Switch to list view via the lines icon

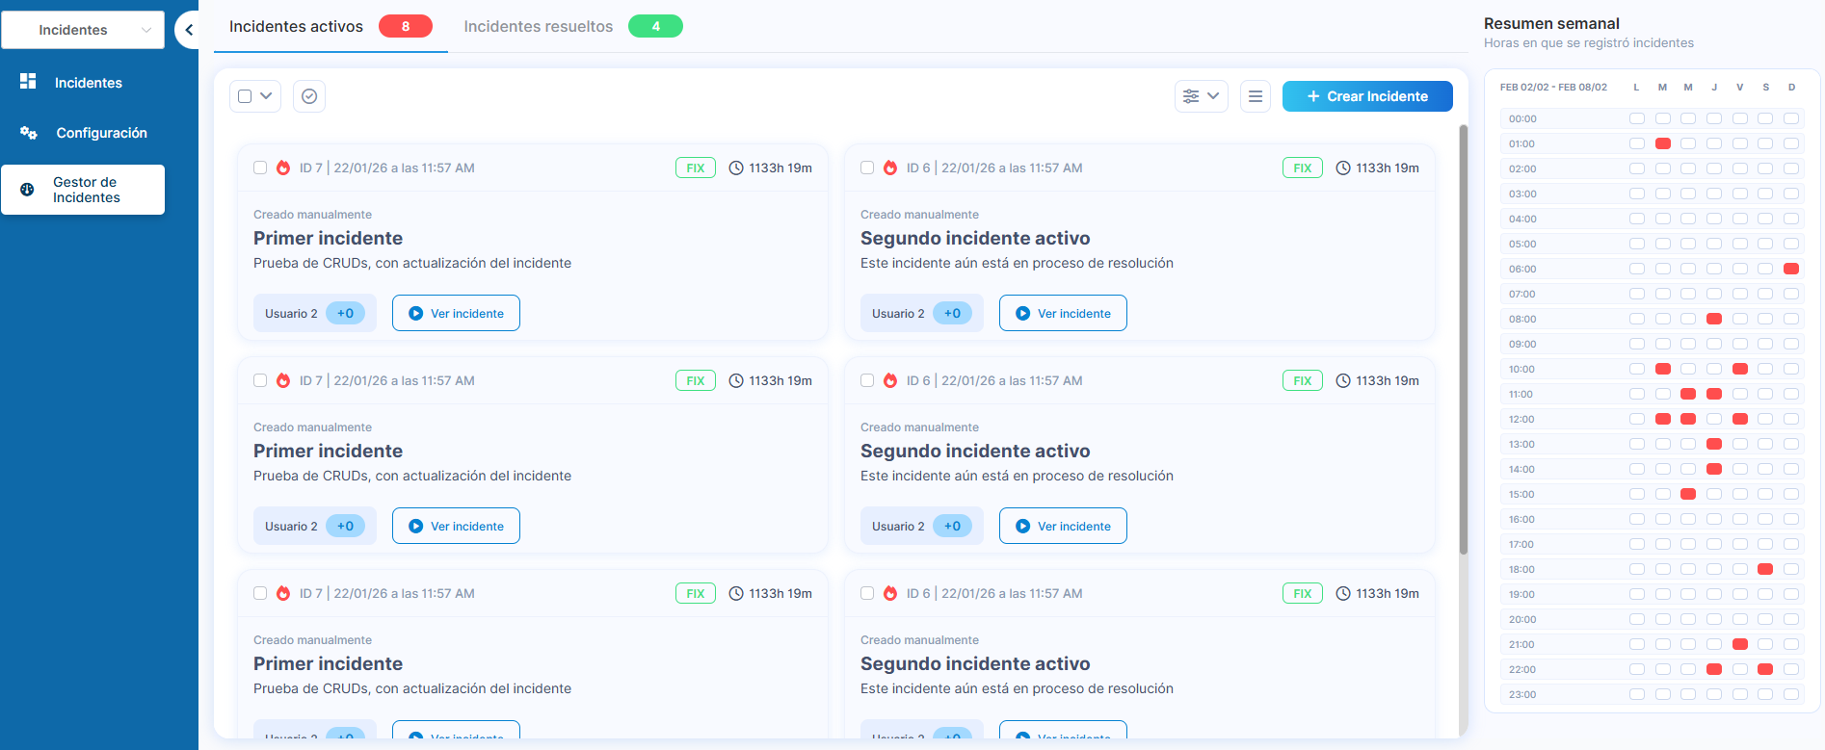tap(1256, 96)
